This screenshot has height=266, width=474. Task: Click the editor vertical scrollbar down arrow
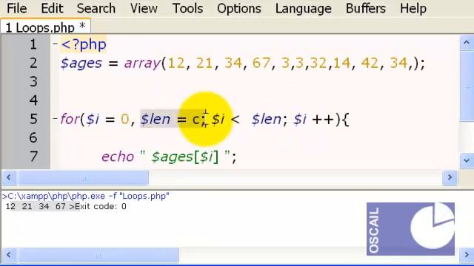pos(467,160)
